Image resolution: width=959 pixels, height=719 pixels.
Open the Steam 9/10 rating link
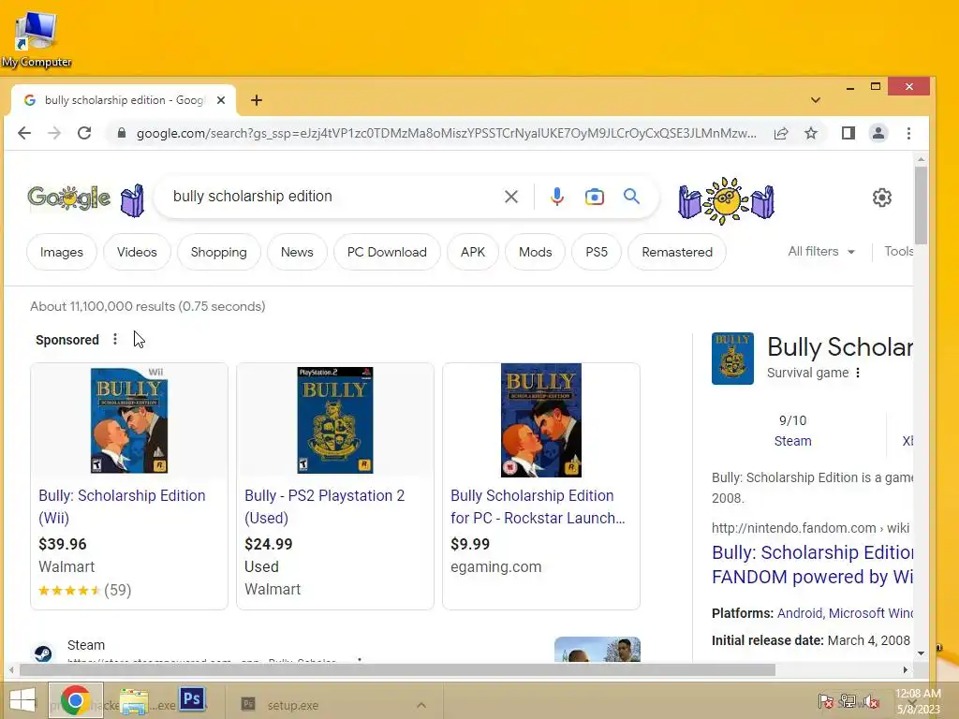tap(792, 441)
